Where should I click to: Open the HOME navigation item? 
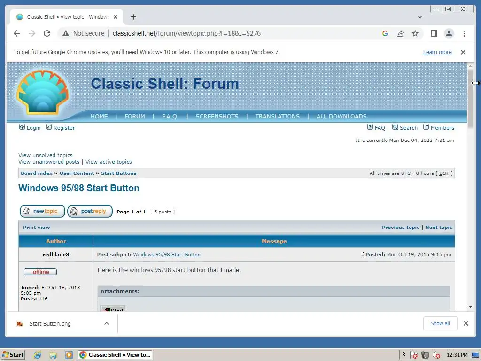99,117
